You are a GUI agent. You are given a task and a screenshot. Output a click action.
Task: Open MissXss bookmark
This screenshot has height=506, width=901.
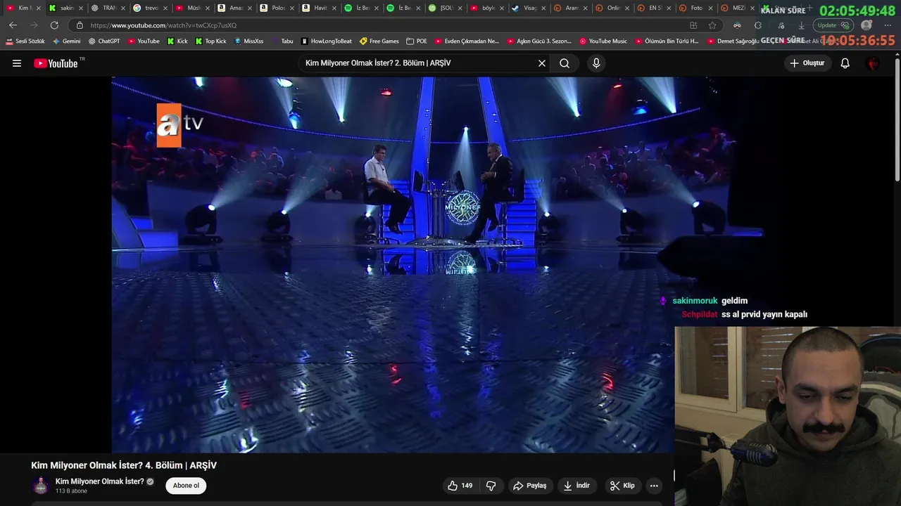(x=248, y=41)
